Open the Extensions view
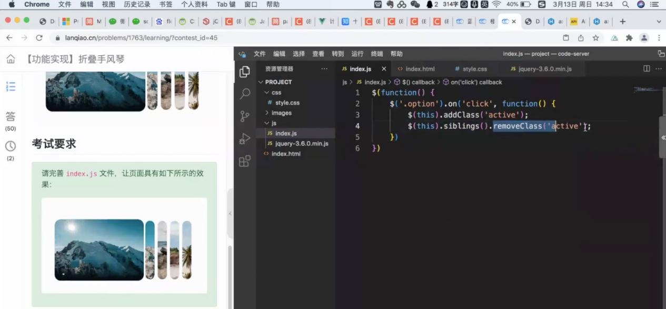 tap(245, 161)
